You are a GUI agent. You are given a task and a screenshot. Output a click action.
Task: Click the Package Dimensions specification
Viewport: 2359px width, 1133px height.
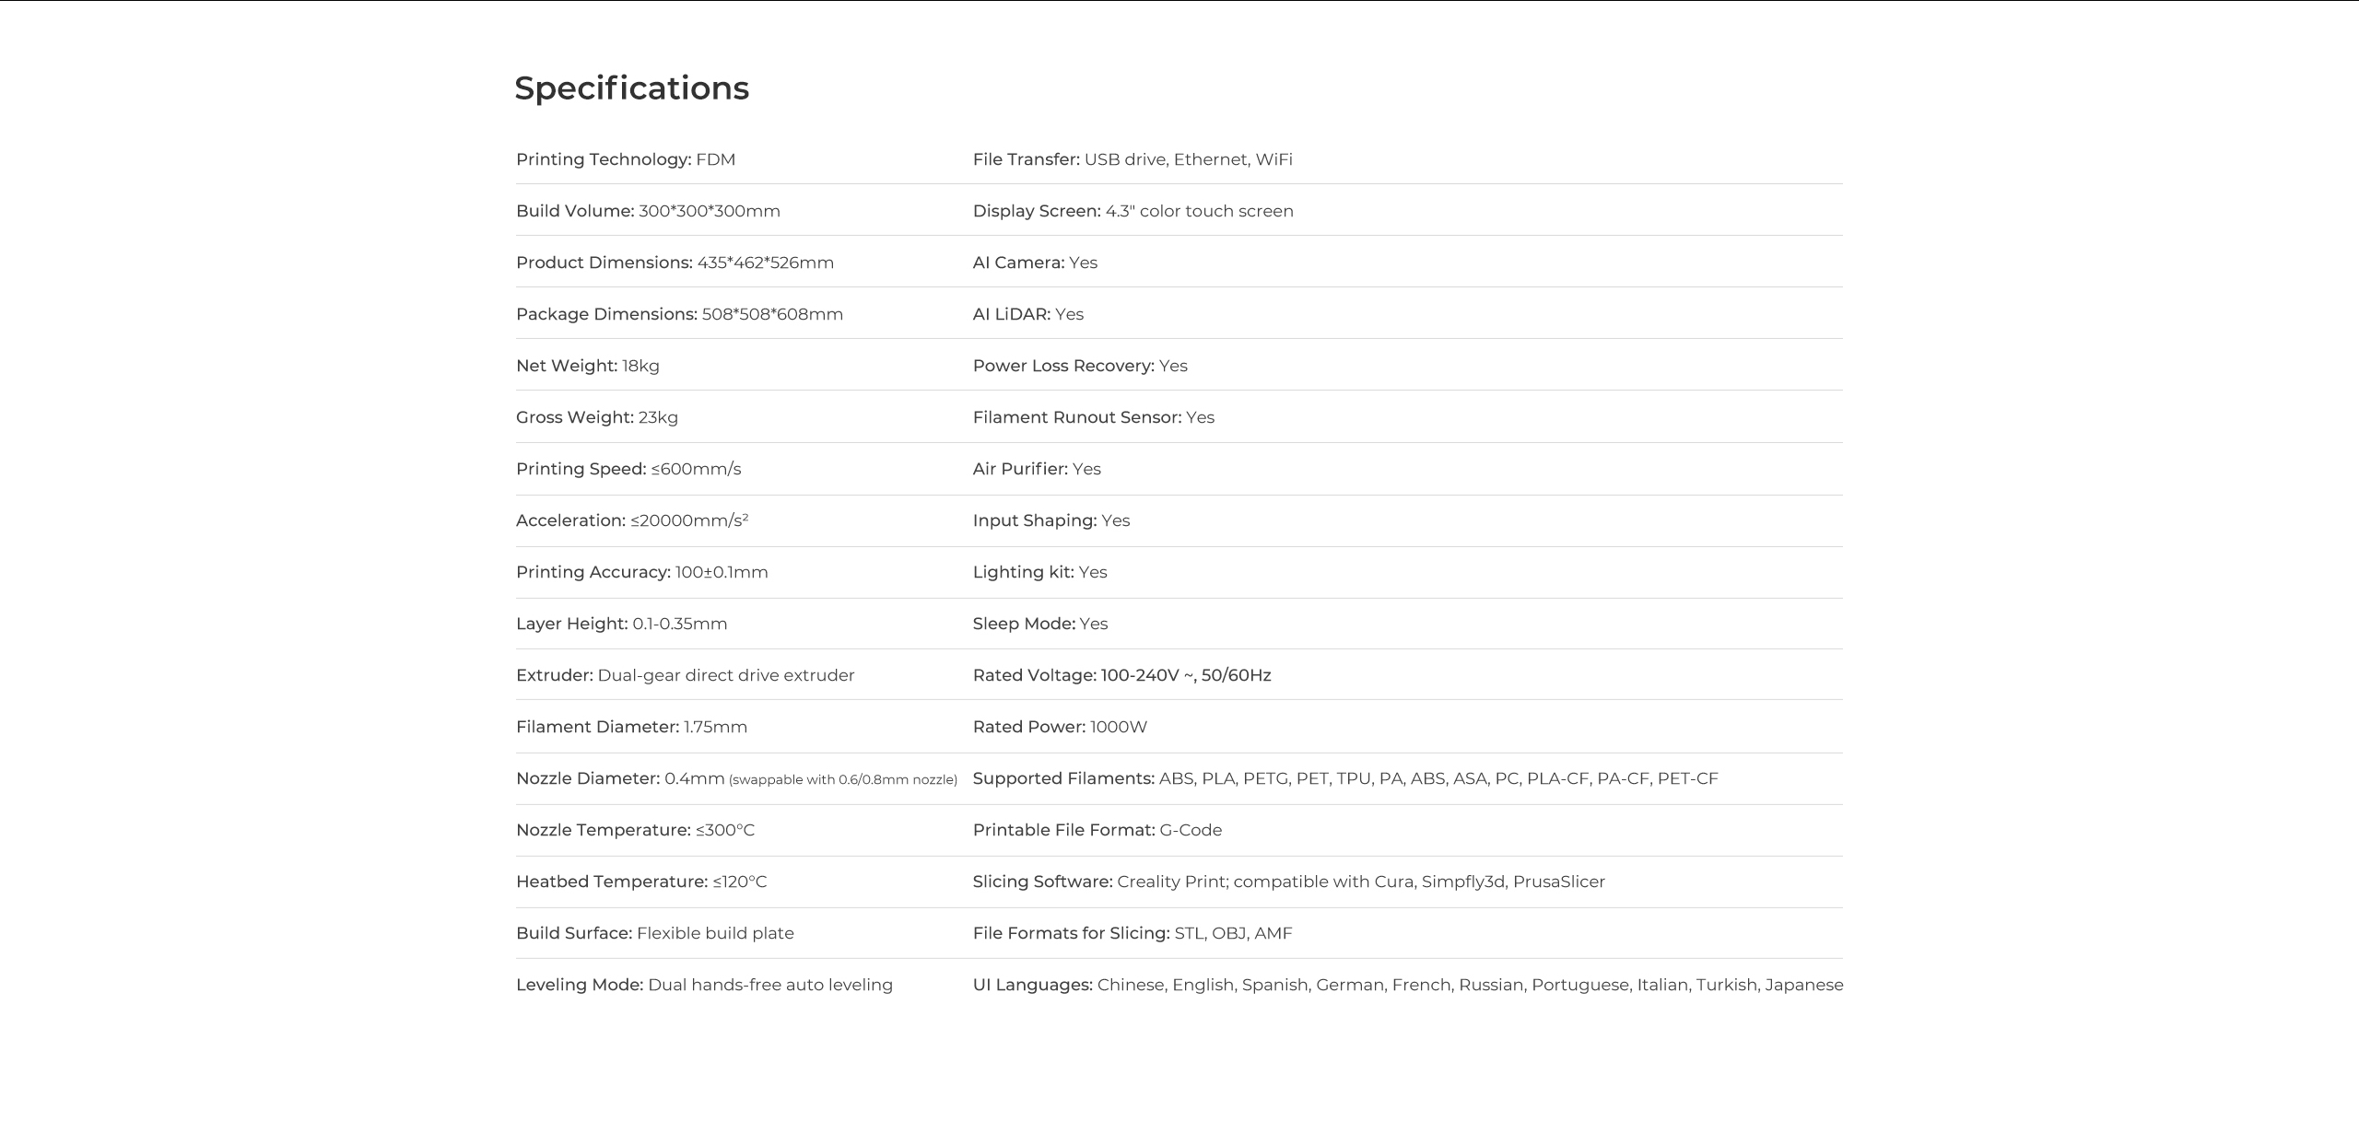click(x=679, y=314)
